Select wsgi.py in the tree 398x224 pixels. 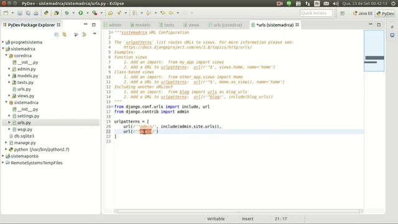point(25,129)
